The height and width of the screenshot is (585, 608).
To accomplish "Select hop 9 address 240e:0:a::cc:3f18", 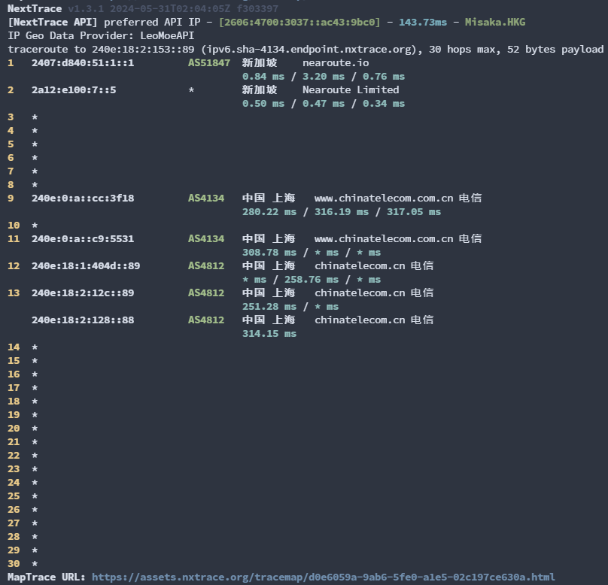I will point(83,198).
